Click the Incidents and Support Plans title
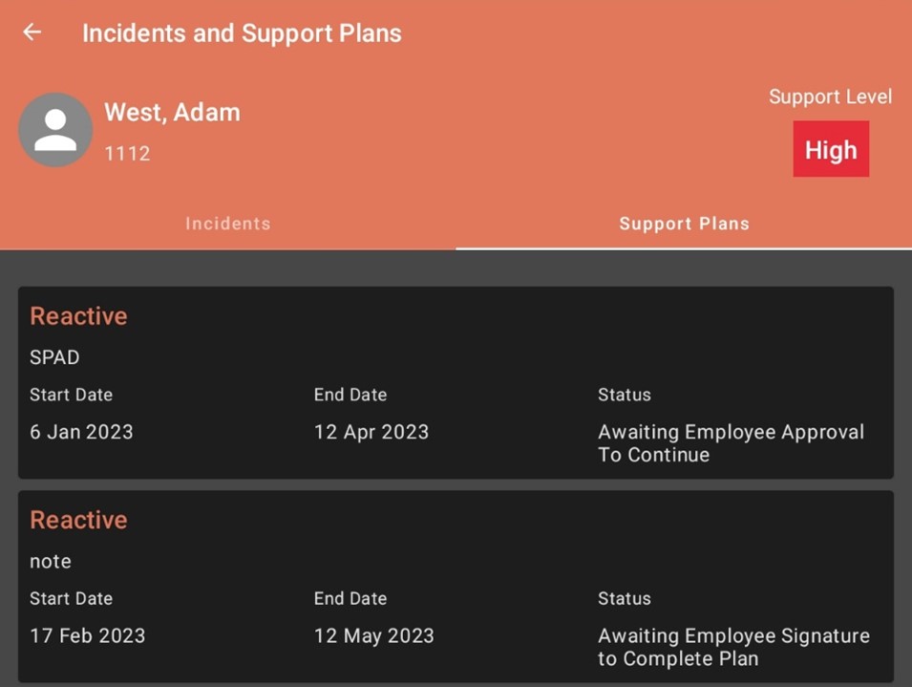 coord(242,33)
